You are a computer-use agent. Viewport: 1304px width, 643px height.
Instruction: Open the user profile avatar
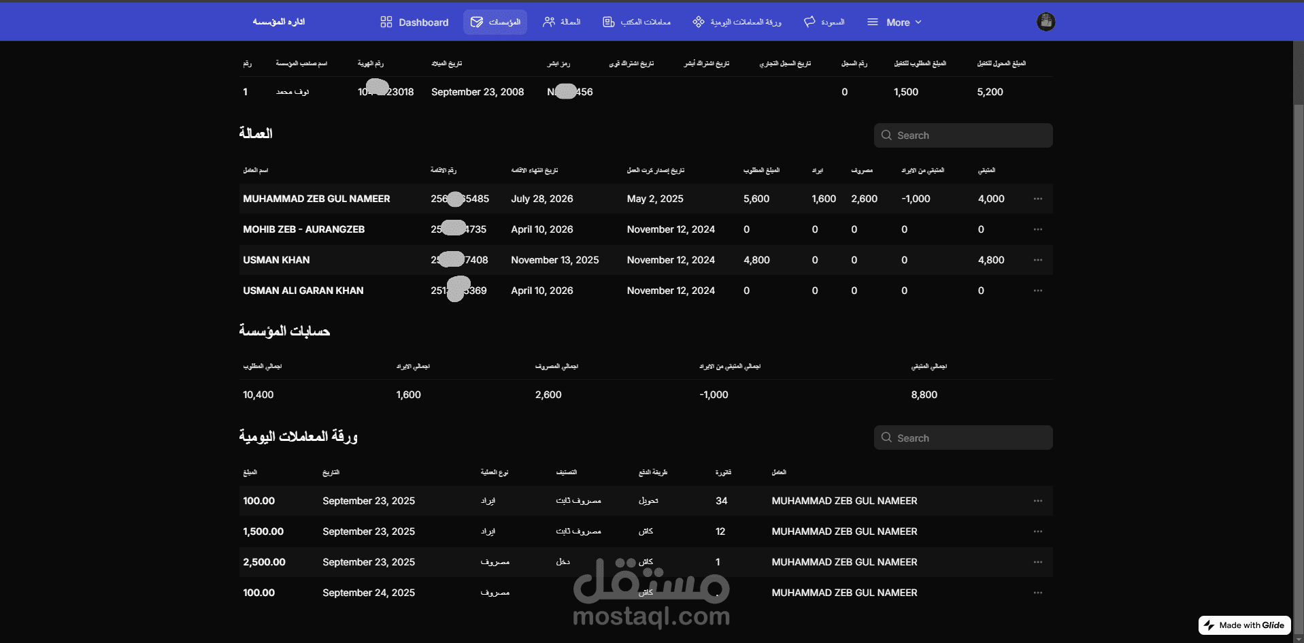(x=1046, y=22)
